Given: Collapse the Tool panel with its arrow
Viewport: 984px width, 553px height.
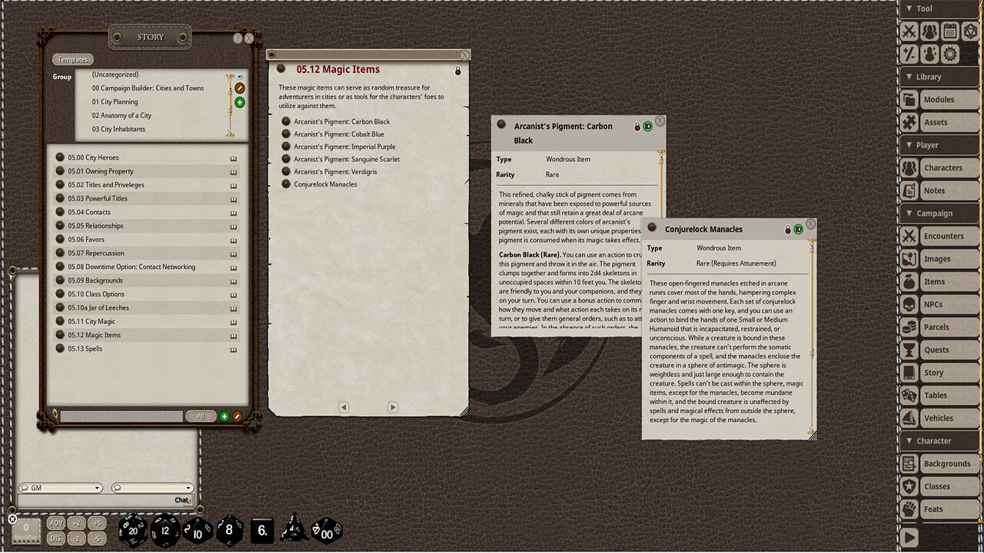Looking at the screenshot, I should coord(909,8).
